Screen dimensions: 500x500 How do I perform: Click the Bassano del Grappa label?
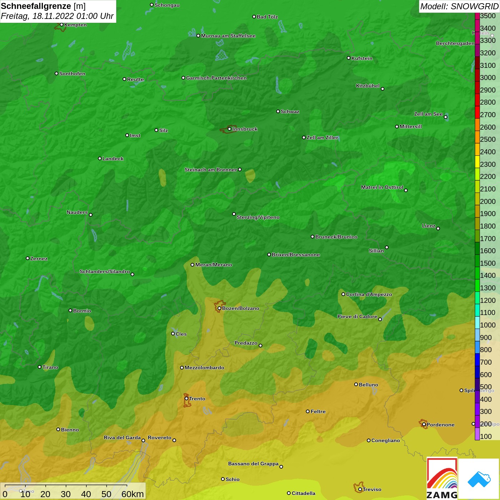click(x=253, y=464)
